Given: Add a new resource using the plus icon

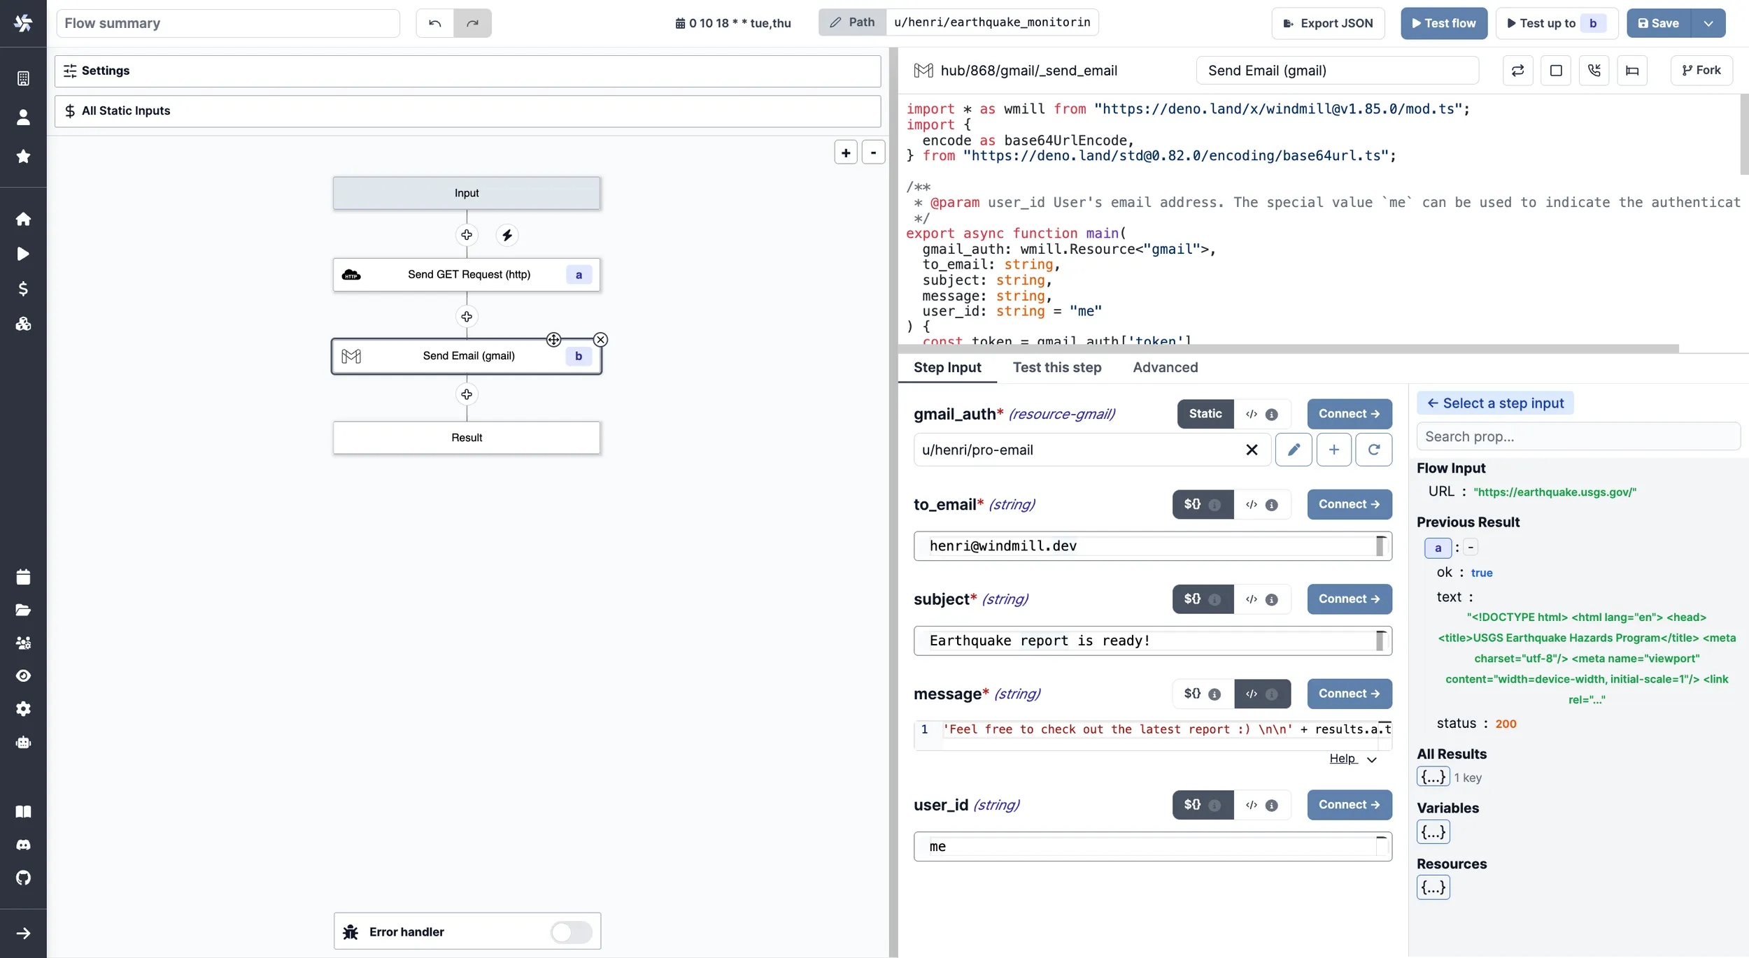Looking at the screenshot, I should click(x=1335, y=450).
